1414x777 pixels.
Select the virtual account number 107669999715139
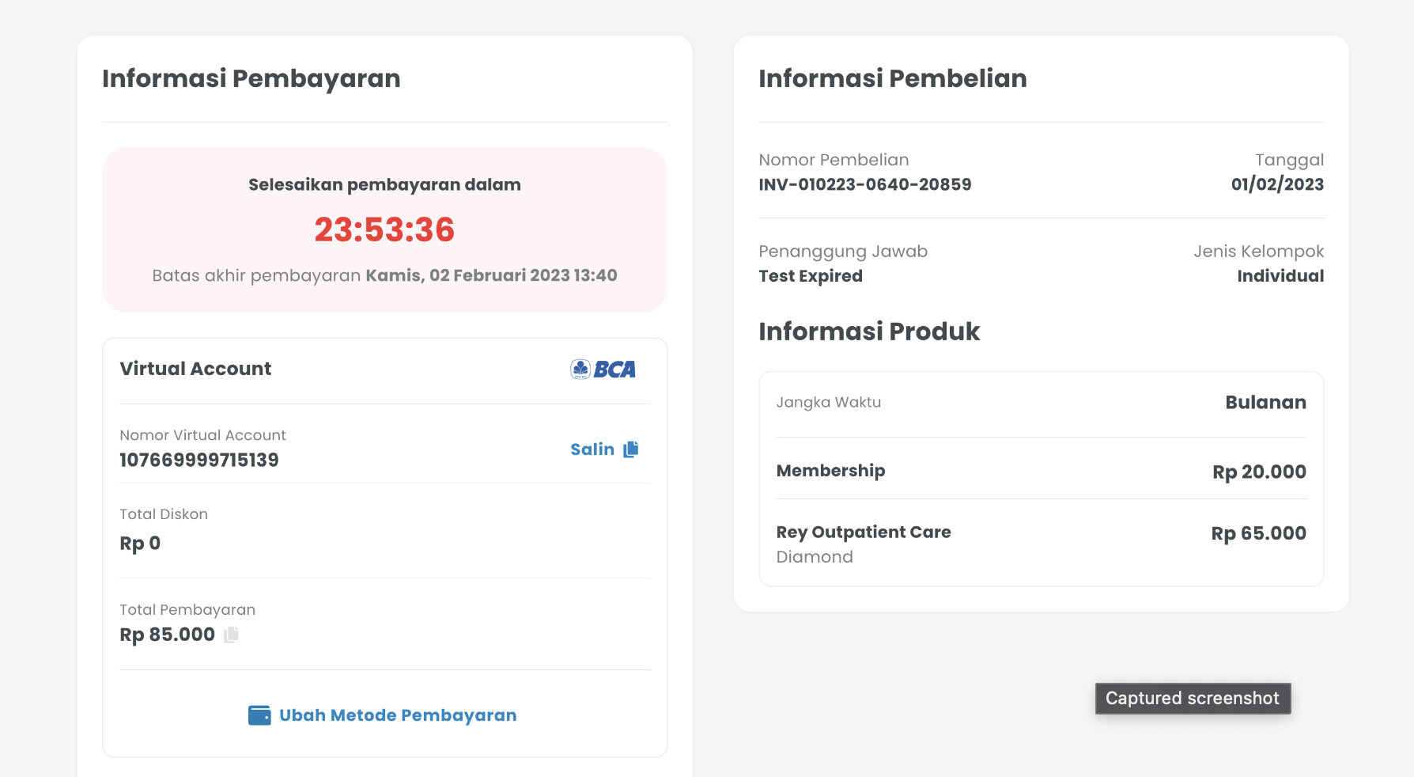[x=199, y=460]
